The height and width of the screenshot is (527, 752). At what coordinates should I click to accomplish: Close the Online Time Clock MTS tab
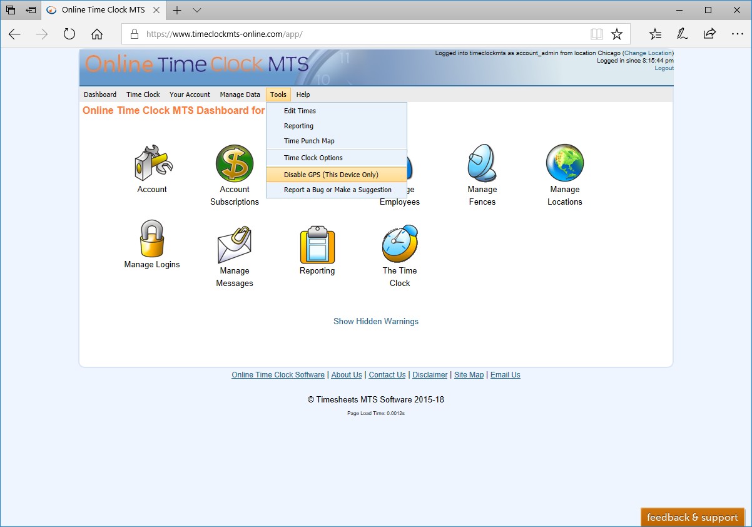[157, 10]
